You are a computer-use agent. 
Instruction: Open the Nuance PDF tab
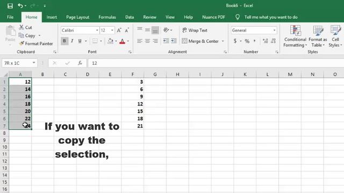click(x=213, y=17)
